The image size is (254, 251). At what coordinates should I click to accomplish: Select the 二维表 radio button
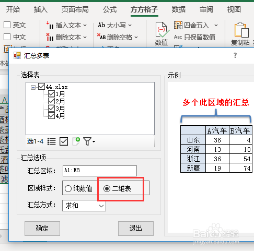click(x=107, y=188)
